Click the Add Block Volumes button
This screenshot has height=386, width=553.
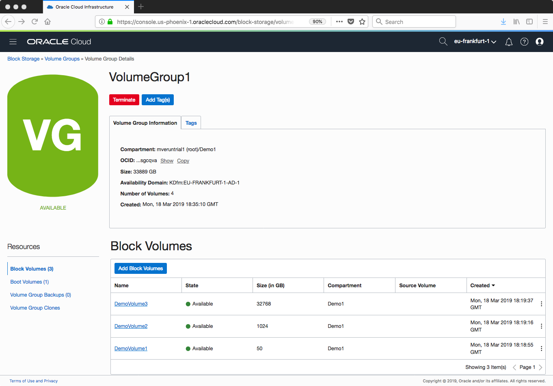tap(140, 269)
